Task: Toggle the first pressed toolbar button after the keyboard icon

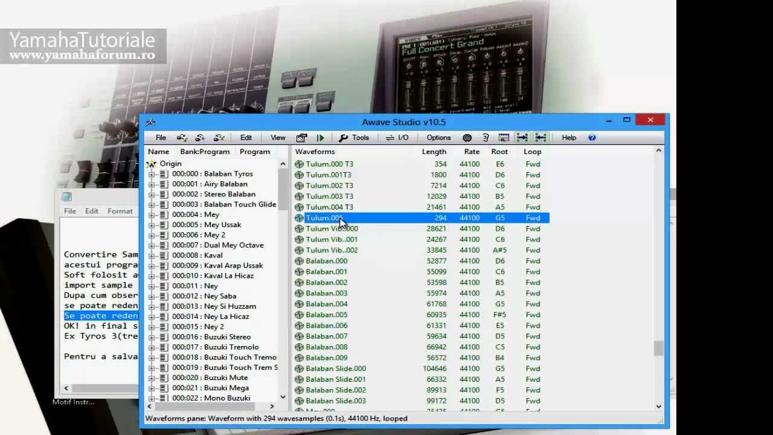Action: (522, 138)
